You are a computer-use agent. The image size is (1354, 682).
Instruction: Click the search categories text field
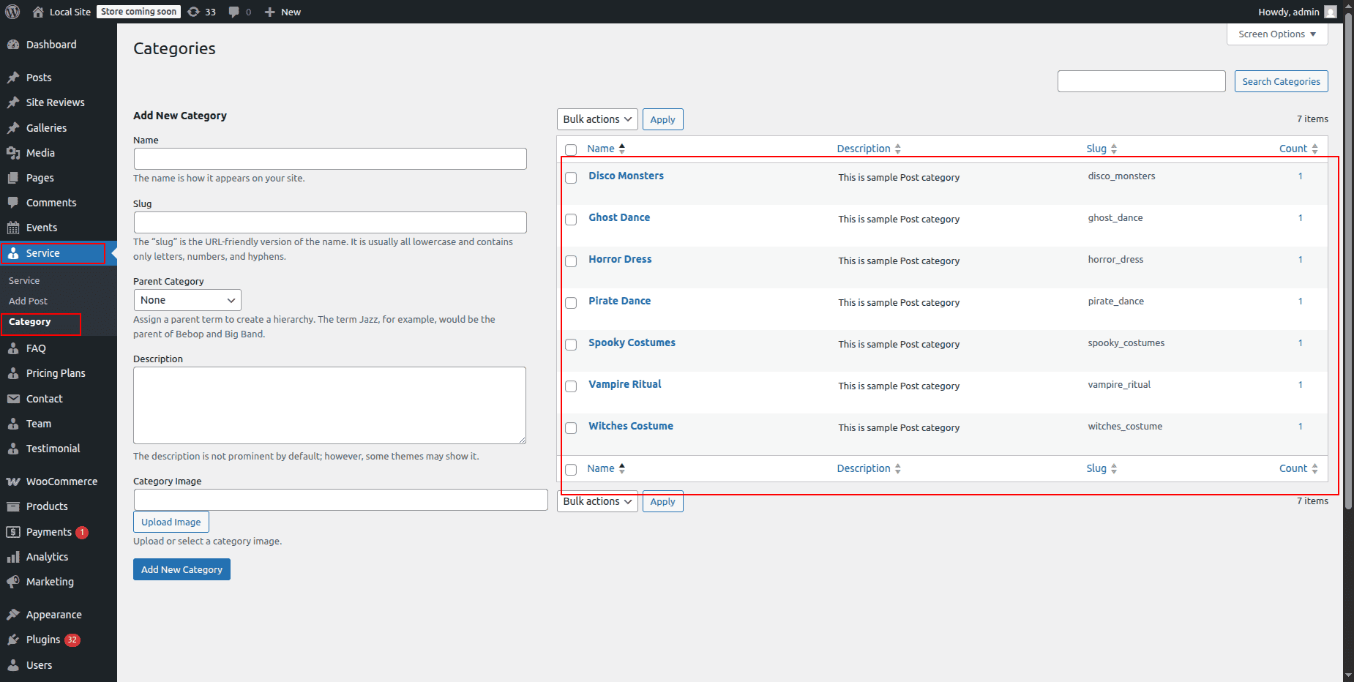coord(1140,81)
